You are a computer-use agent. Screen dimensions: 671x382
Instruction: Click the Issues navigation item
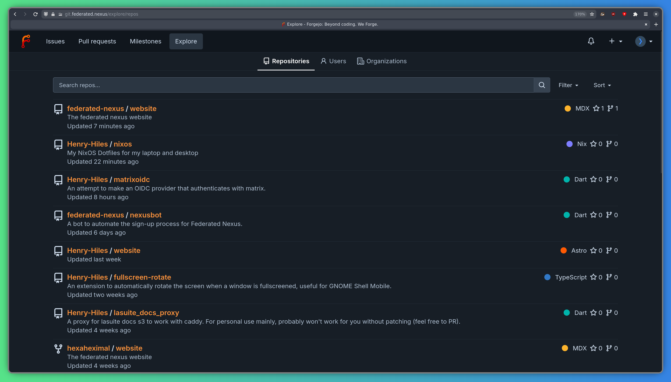55,41
